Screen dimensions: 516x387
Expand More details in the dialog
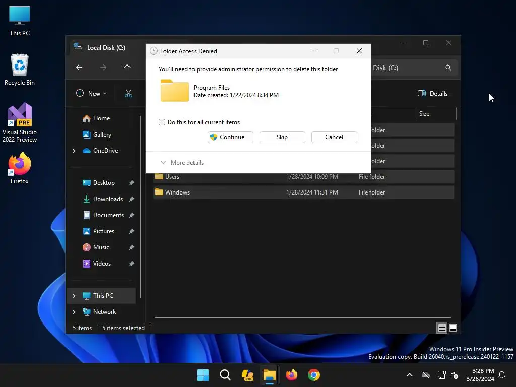[182, 163]
